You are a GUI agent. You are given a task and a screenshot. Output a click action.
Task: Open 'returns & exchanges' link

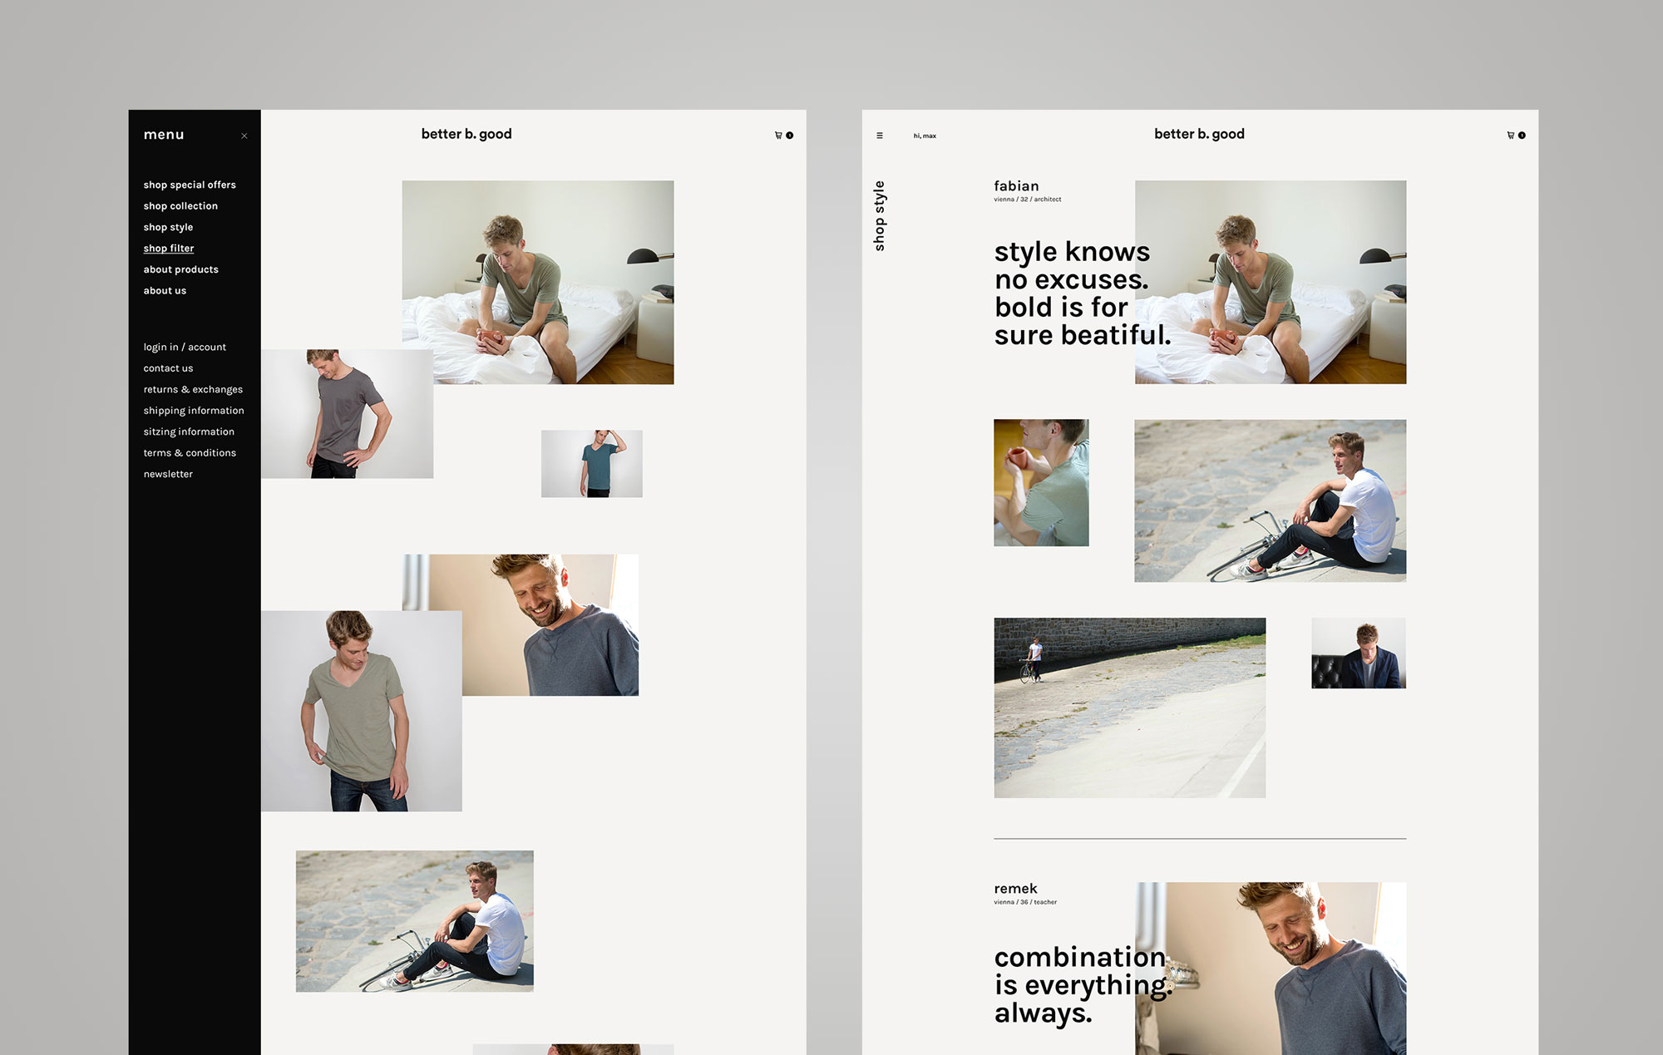(x=193, y=390)
